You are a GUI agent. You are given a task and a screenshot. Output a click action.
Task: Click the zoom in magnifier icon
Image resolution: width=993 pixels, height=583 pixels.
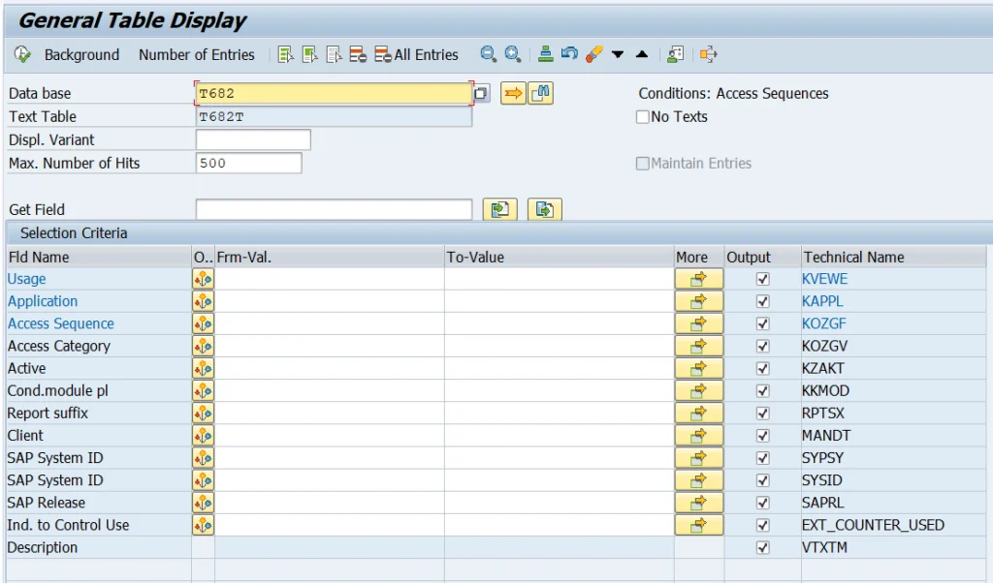[512, 54]
